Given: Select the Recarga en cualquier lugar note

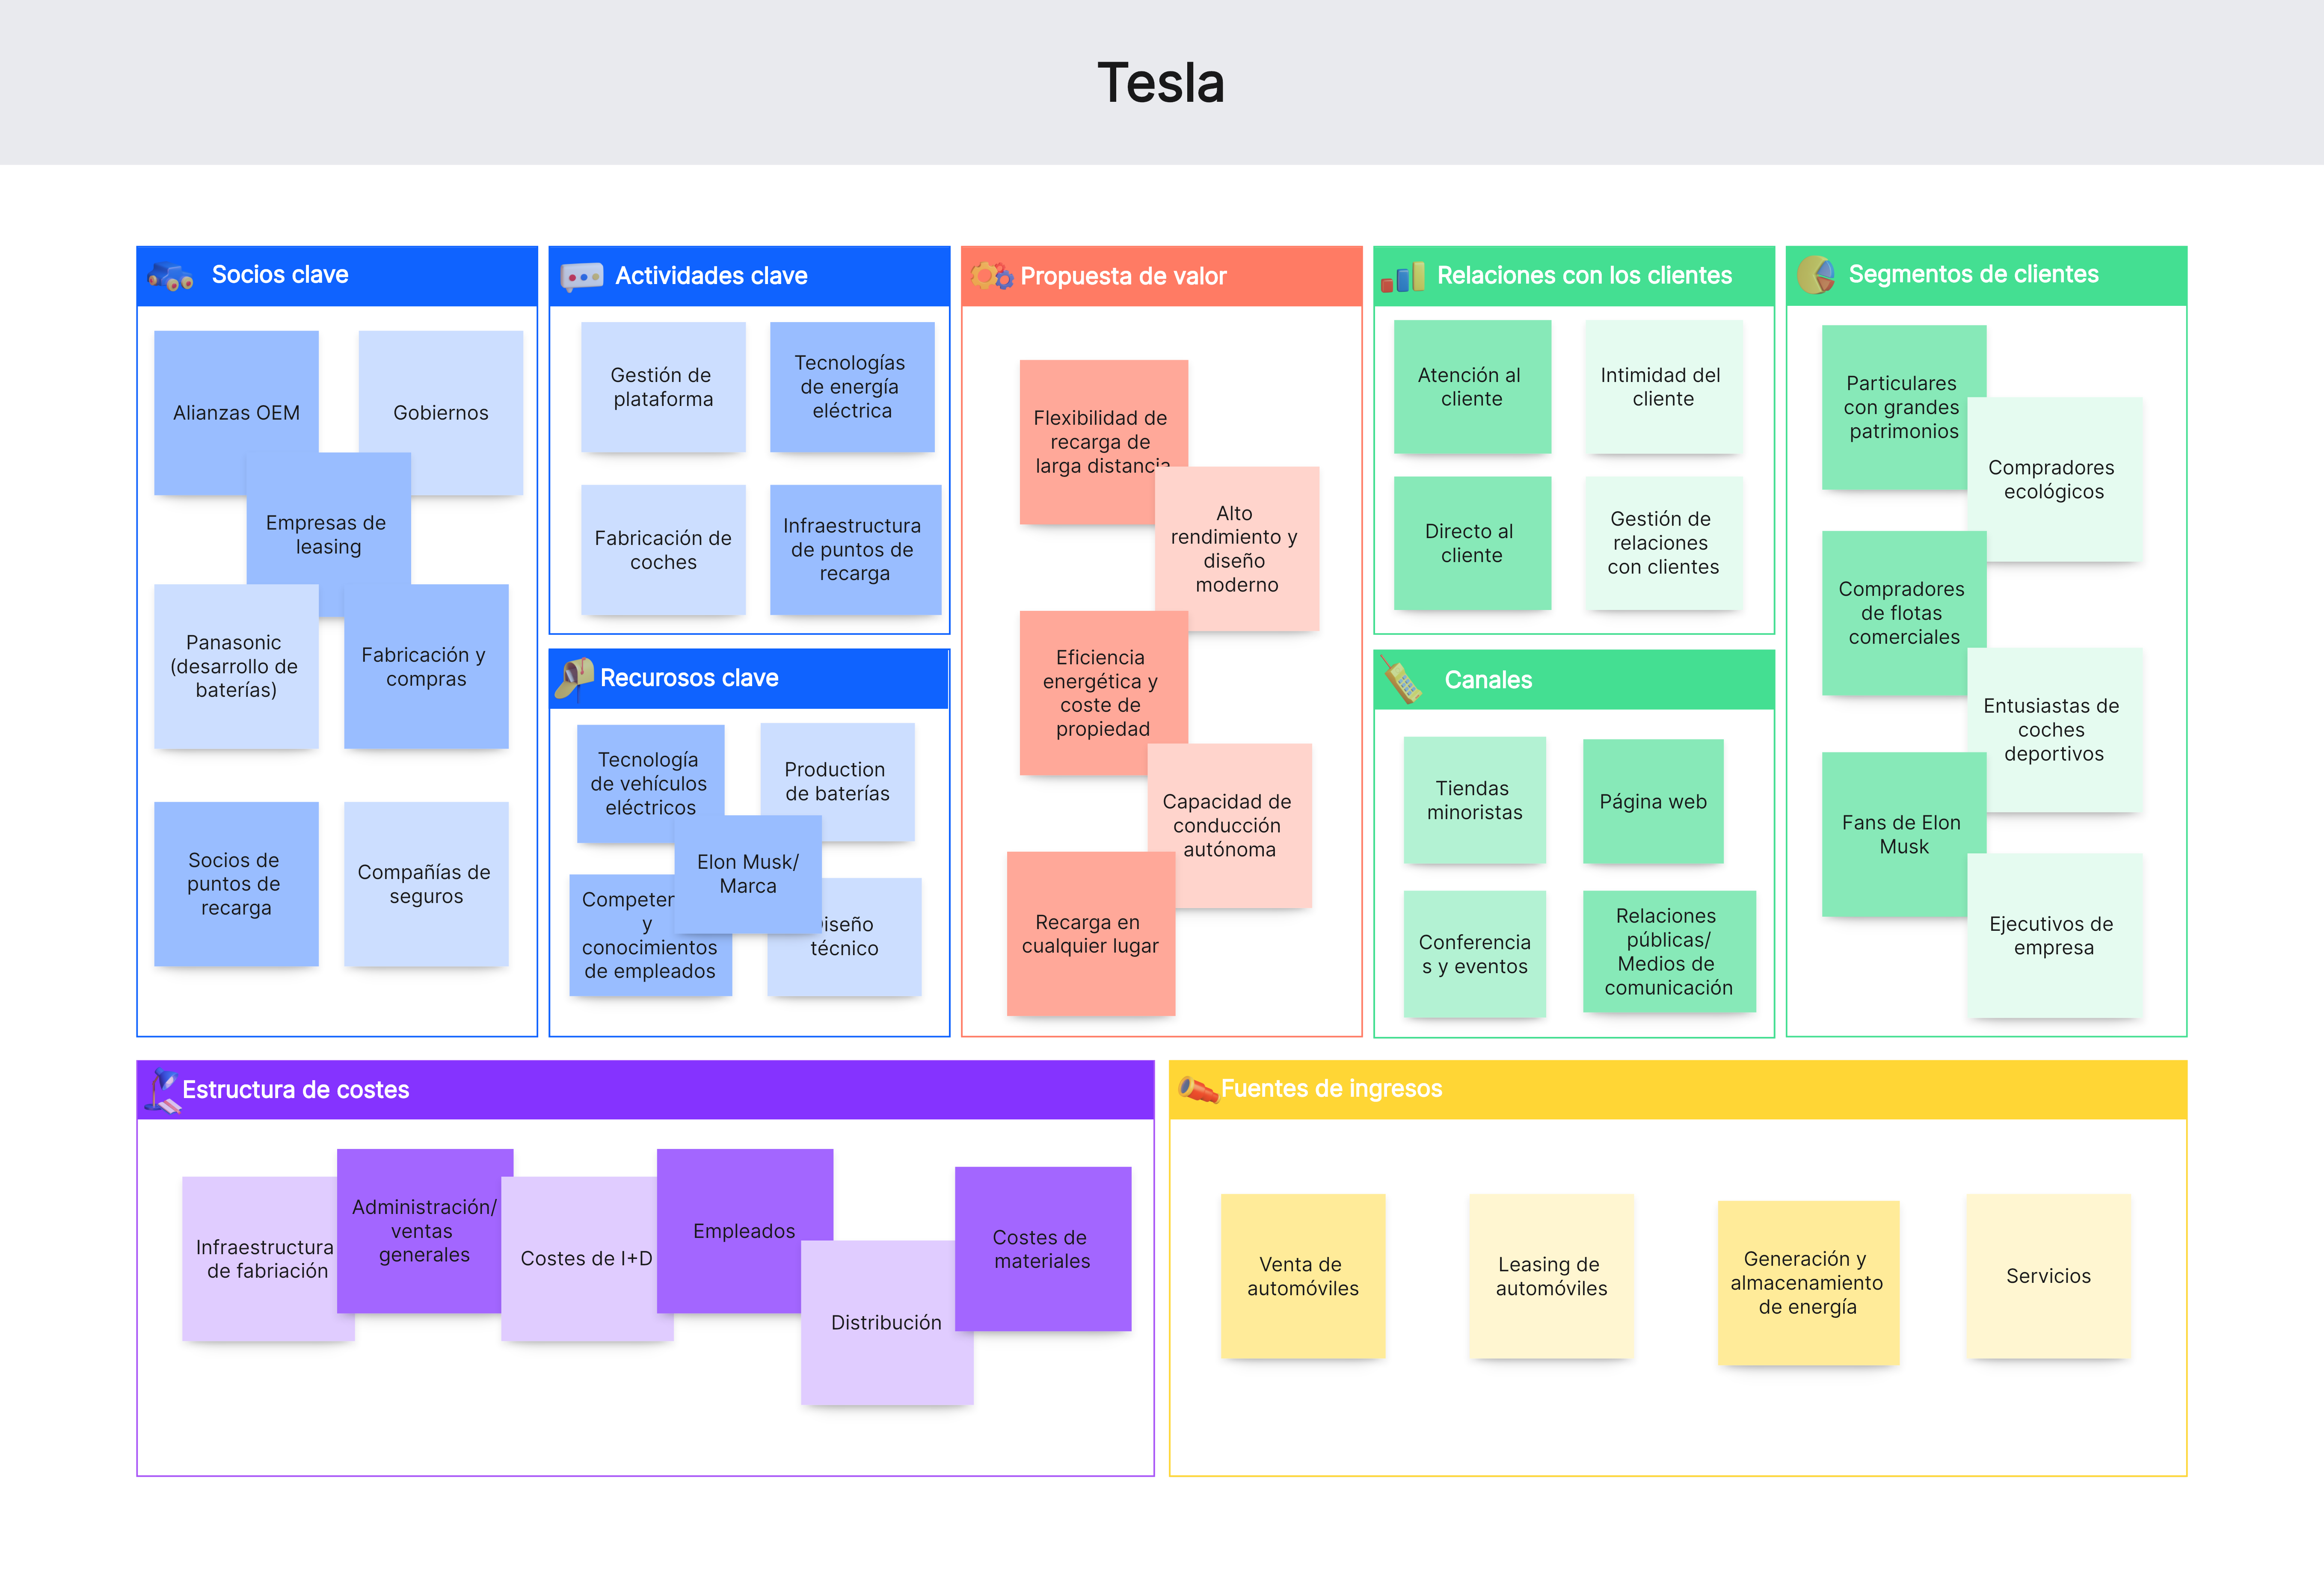Looking at the screenshot, I should click(1090, 934).
